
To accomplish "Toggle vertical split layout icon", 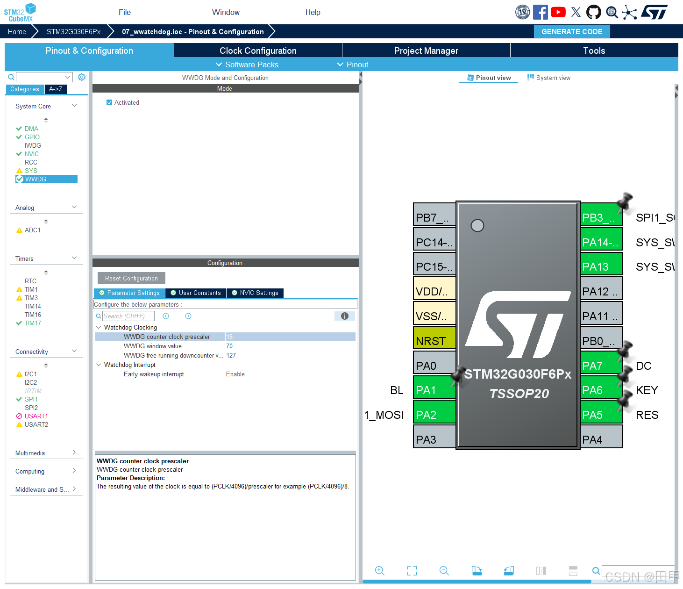I will pos(541,571).
